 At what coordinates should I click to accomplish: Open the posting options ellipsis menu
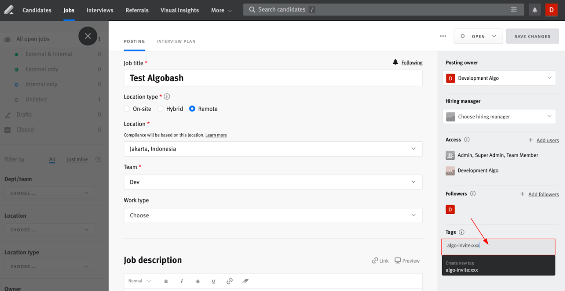point(443,36)
